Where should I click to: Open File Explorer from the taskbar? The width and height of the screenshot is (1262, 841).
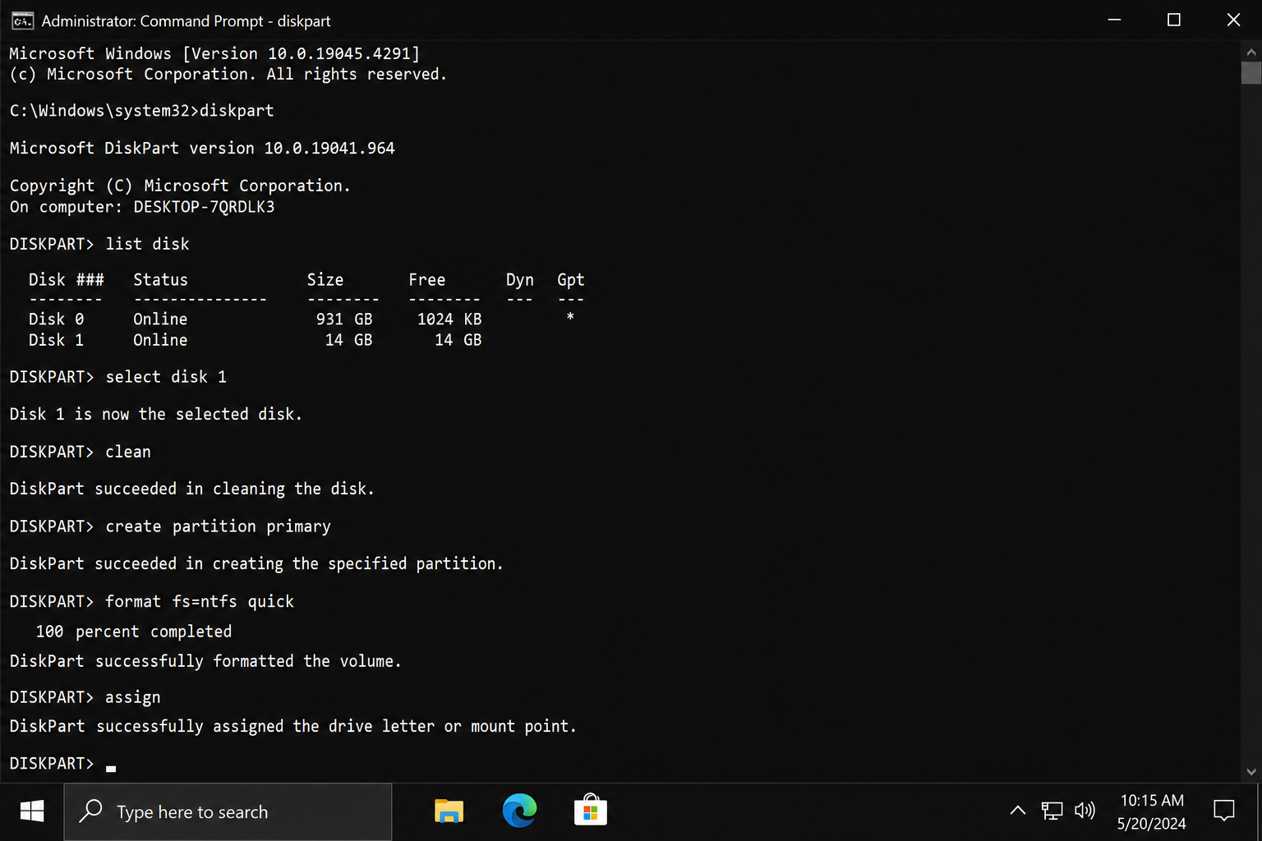click(449, 811)
